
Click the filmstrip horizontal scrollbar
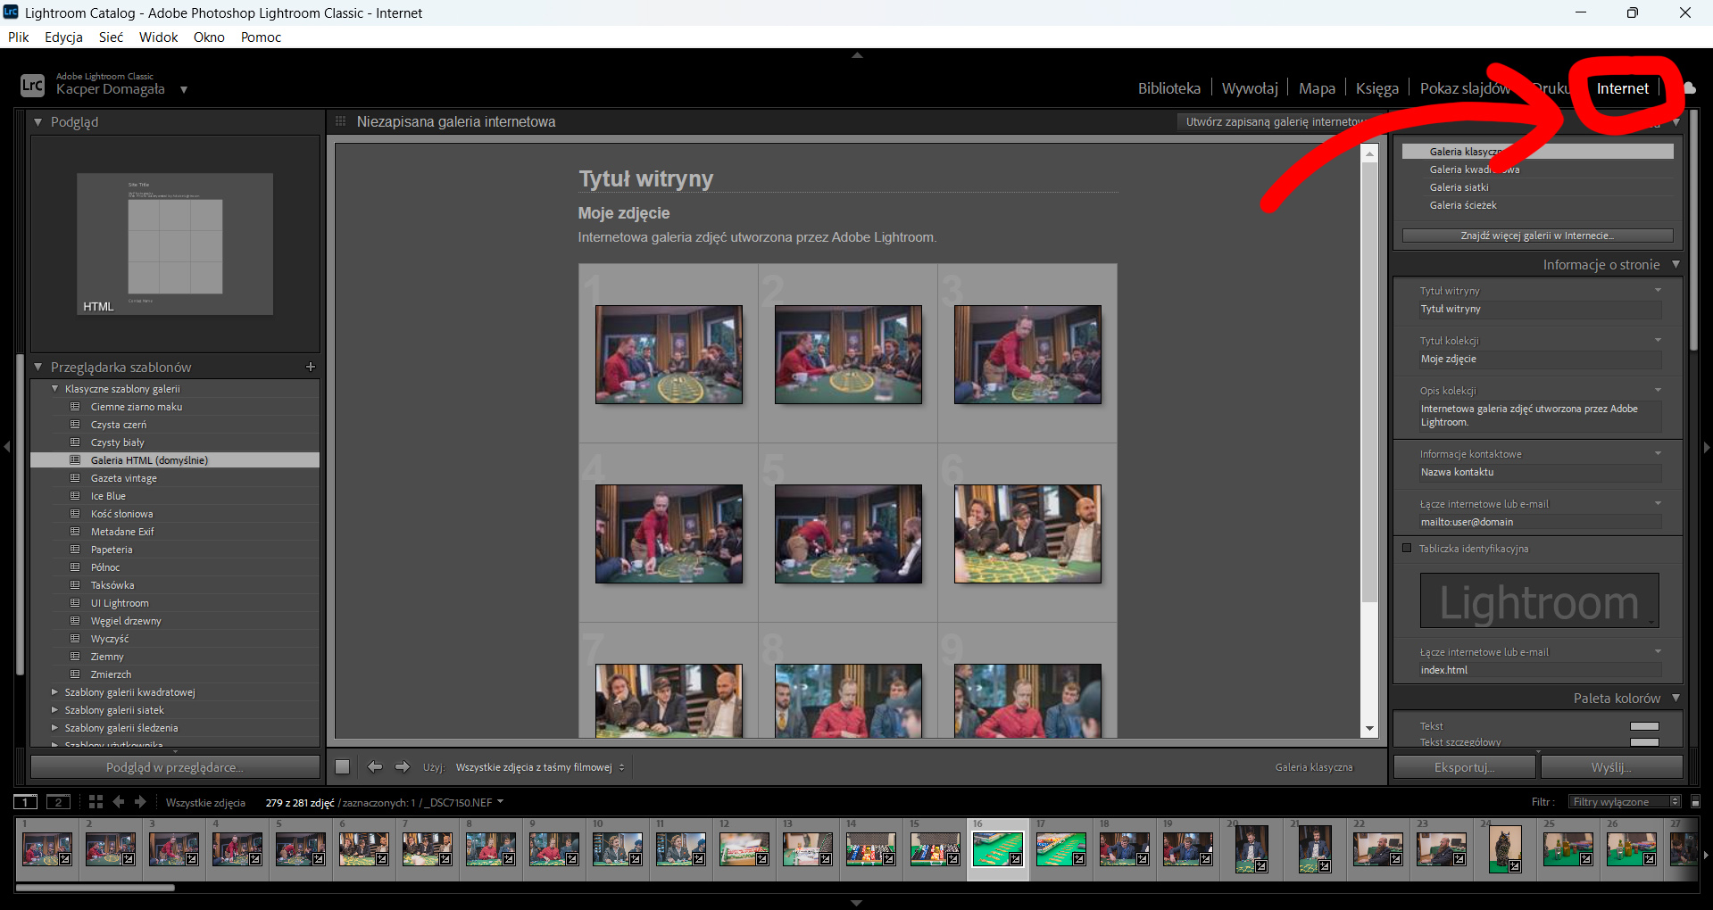coord(96,887)
